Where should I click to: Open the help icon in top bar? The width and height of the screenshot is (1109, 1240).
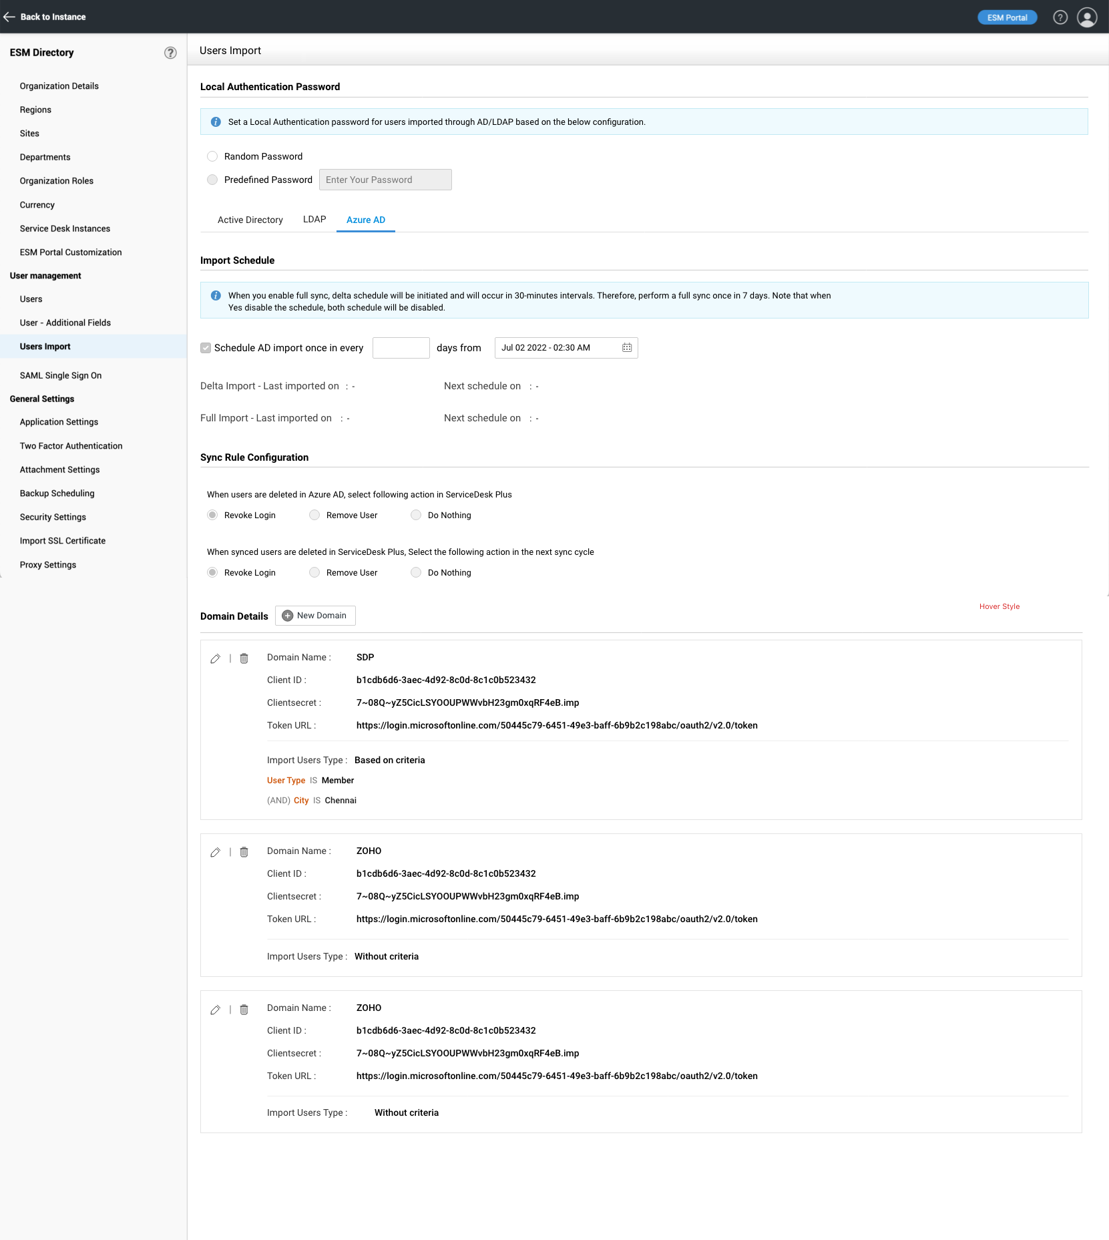click(x=1060, y=17)
